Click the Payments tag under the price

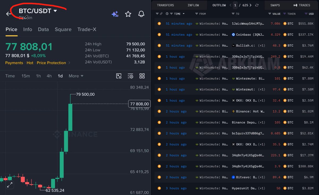point(14,63)
